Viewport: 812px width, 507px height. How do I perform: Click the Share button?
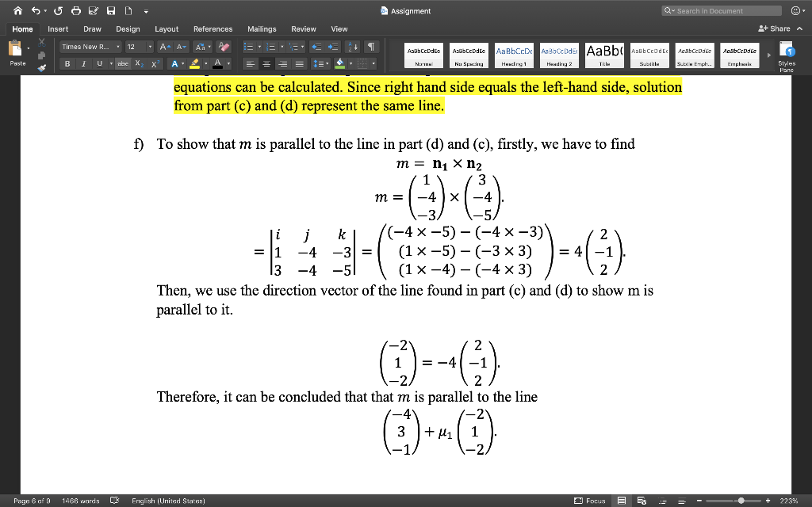[x=774, y=29]
